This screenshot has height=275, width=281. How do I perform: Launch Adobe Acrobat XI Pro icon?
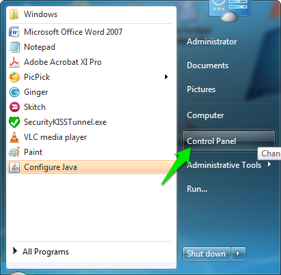click(14, 62)
